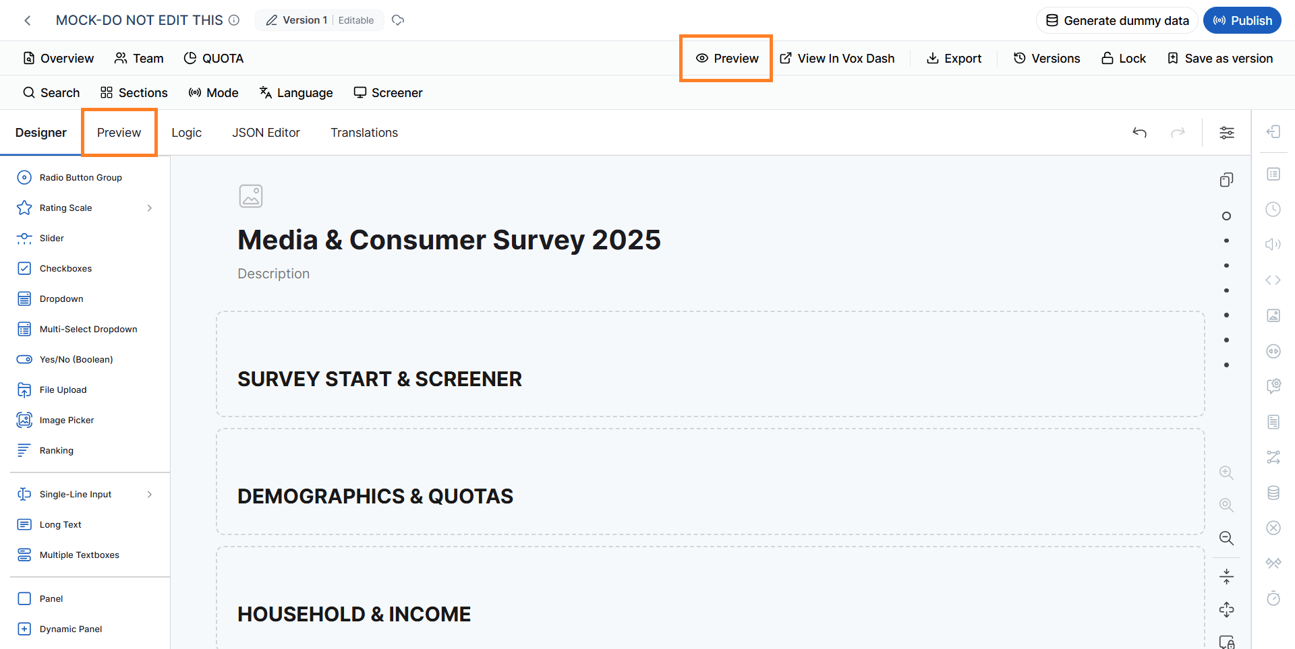This screenshot has width=1295, height=649.
Task: Click the zoom out magnifier icon
Action: click(1226, 538)
